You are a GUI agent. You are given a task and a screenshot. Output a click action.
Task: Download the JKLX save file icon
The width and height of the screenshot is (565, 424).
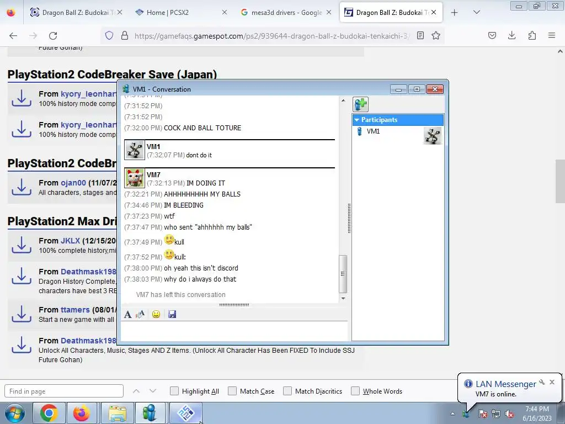[x=22, y=245]
